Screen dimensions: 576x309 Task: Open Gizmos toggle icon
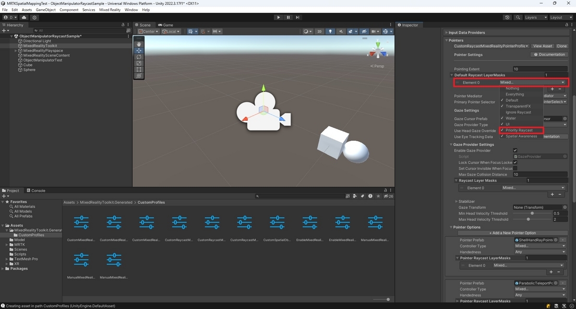click(386, 32)
